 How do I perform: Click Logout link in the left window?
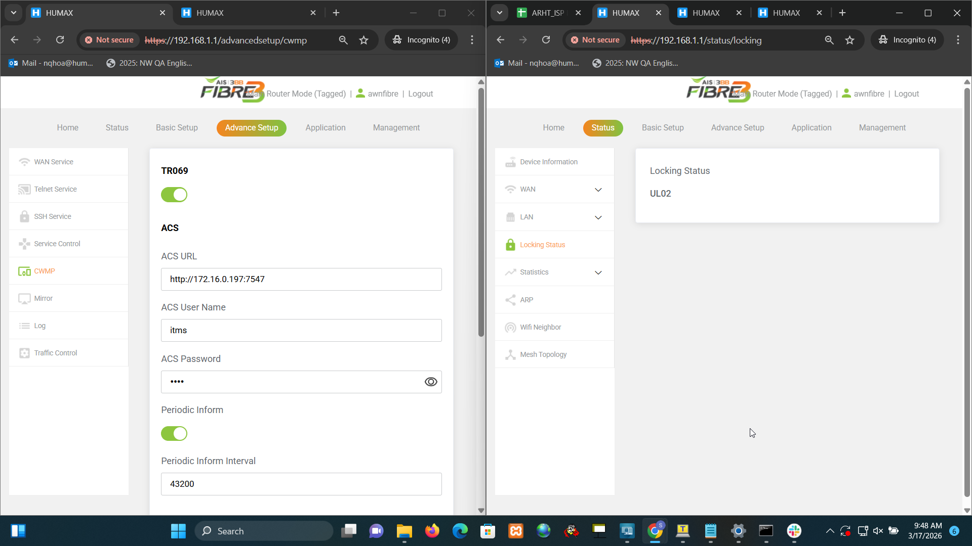tap(420, 94)
